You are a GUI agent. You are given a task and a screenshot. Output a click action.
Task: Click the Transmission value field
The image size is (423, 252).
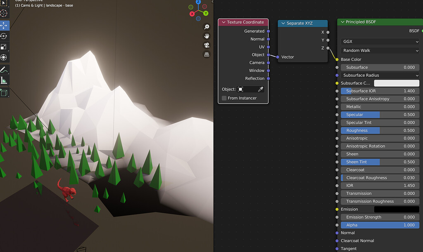[x=380, y=193]
